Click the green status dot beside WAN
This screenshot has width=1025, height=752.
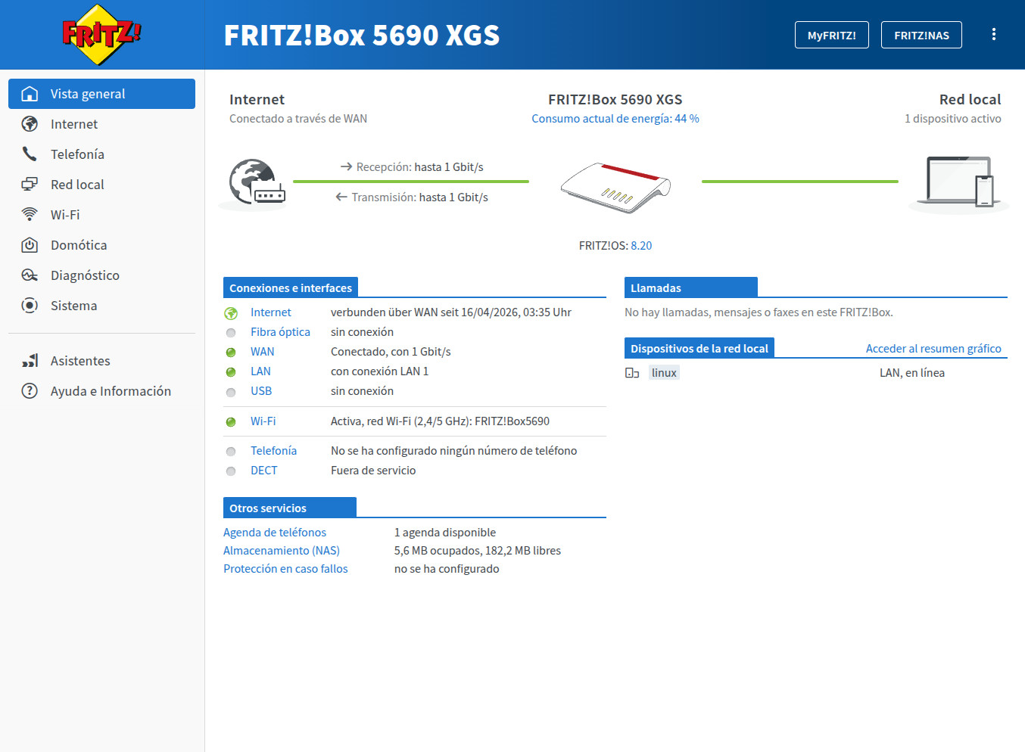pyautogui.click(x=231, y=353)
